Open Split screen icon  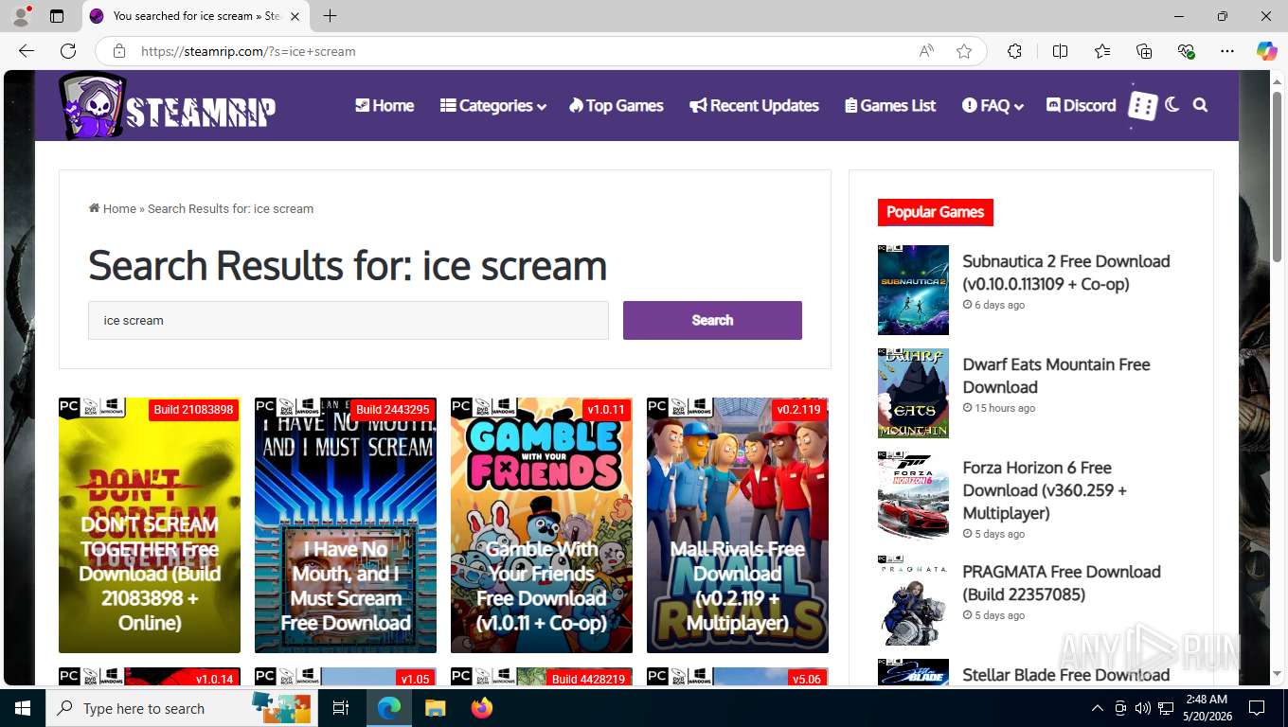1060,51
